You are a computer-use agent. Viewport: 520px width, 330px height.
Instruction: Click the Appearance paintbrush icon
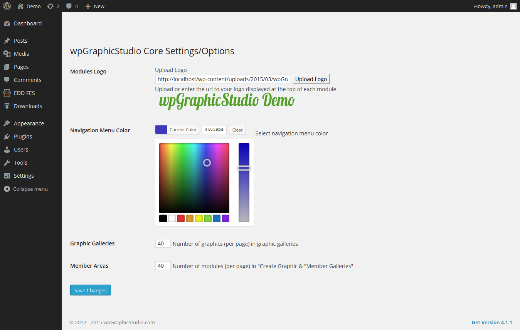pyautogui.click(x=7, y=123)
